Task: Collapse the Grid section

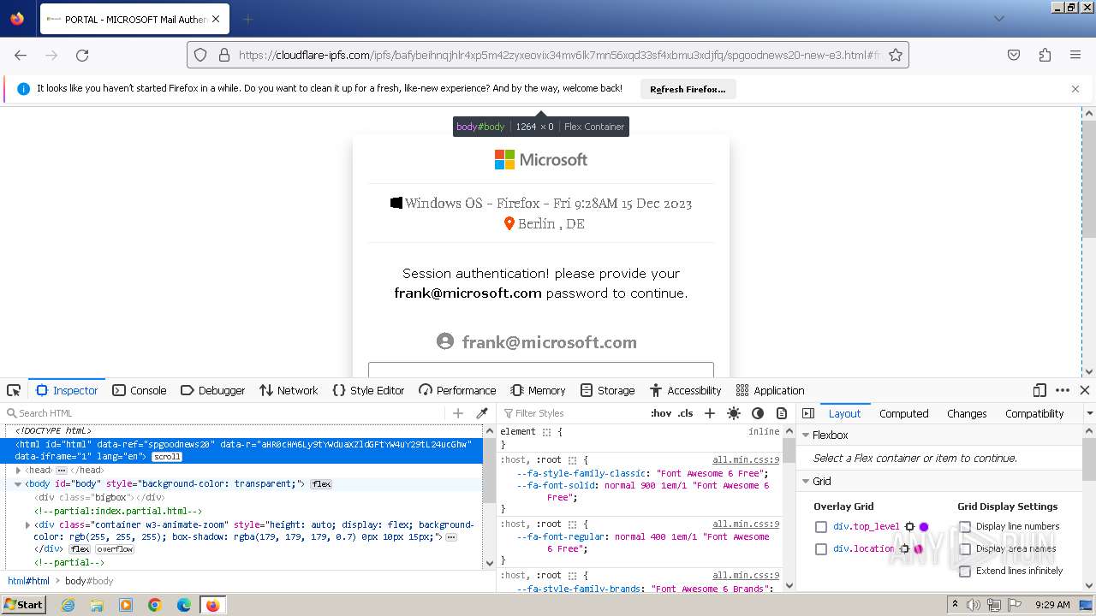Action: click(x=806, y=482)
